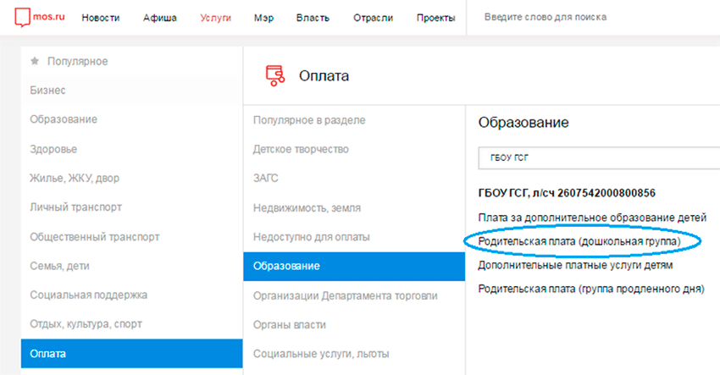Open Детское творчество subcategory
Screen dimensions: 720x375
[x=301, y=149]
